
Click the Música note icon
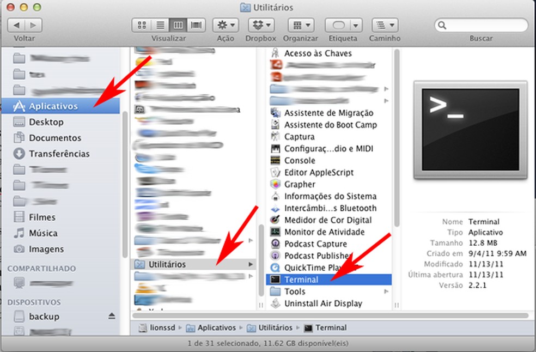point(19,233)
